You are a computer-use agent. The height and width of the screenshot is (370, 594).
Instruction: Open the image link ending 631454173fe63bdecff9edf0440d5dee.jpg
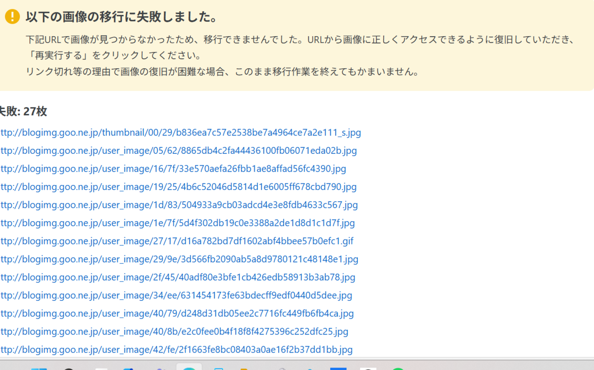coord(176,295)
